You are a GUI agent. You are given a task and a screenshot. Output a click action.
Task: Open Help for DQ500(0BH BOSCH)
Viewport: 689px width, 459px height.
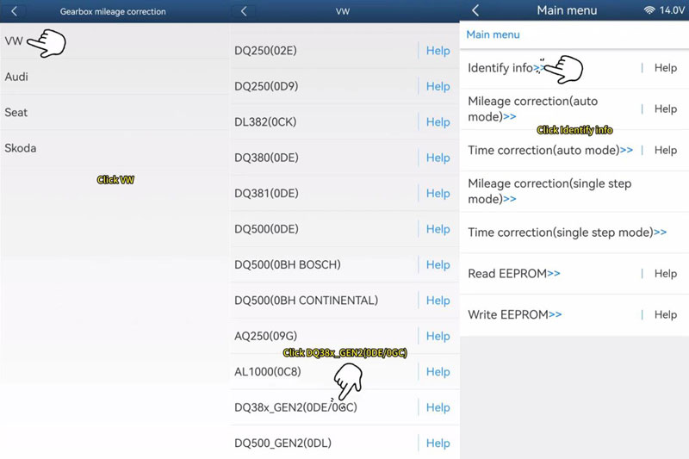pos(438,264)
